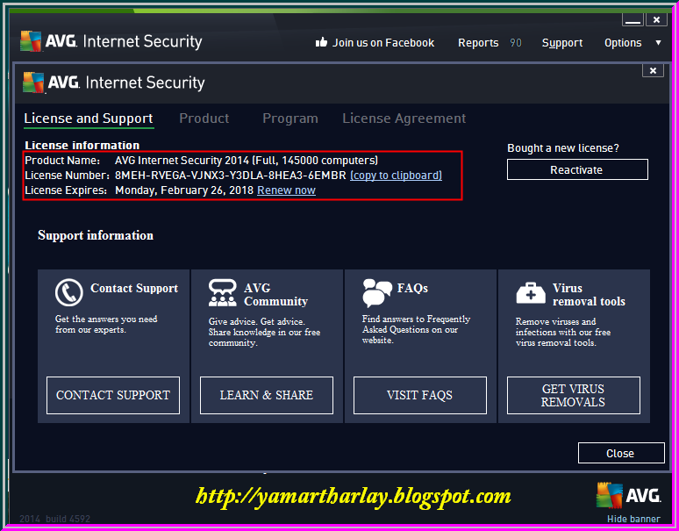
Task: Click the GET VIRUS REMOVALS button
Action: pos(574,395)
